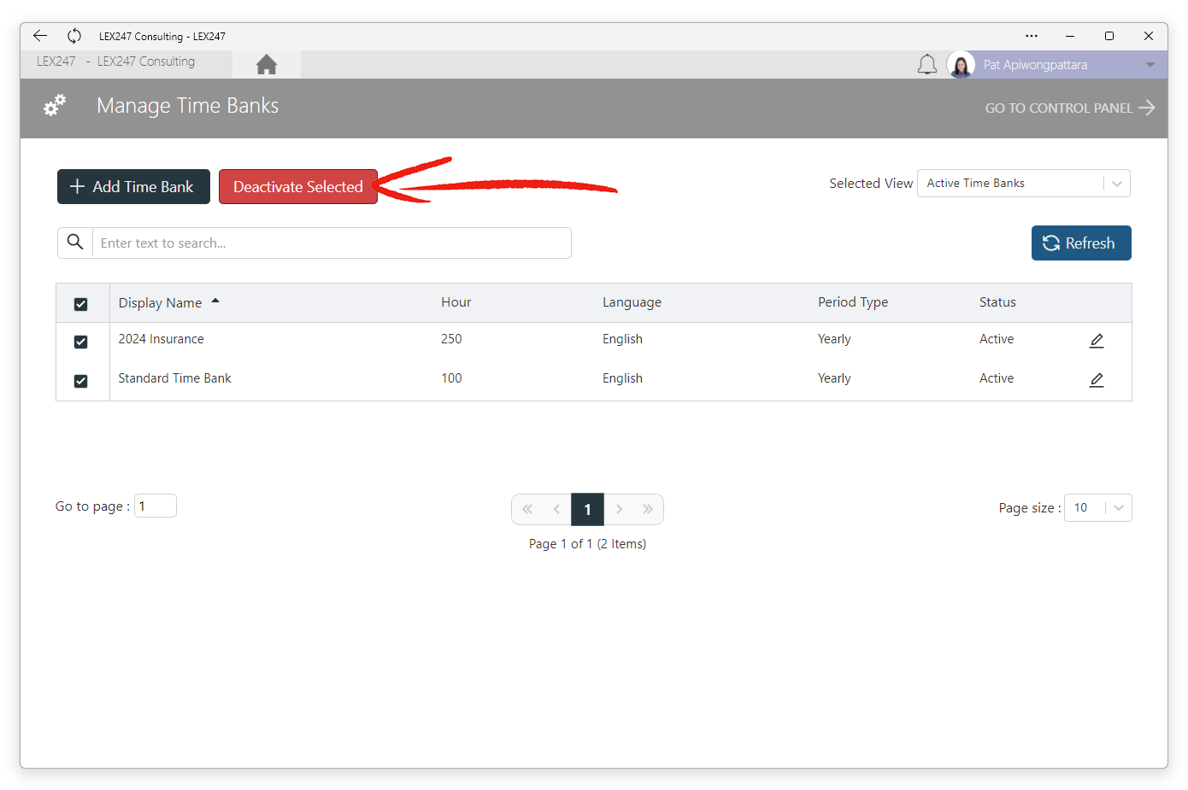
Task: Edit the Standard Time Bank entry
Action: 1097,380
